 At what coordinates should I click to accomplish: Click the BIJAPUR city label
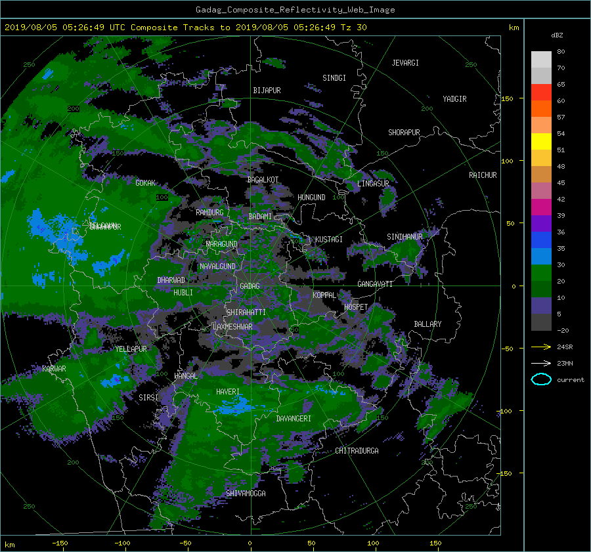[x=267, y=91]
